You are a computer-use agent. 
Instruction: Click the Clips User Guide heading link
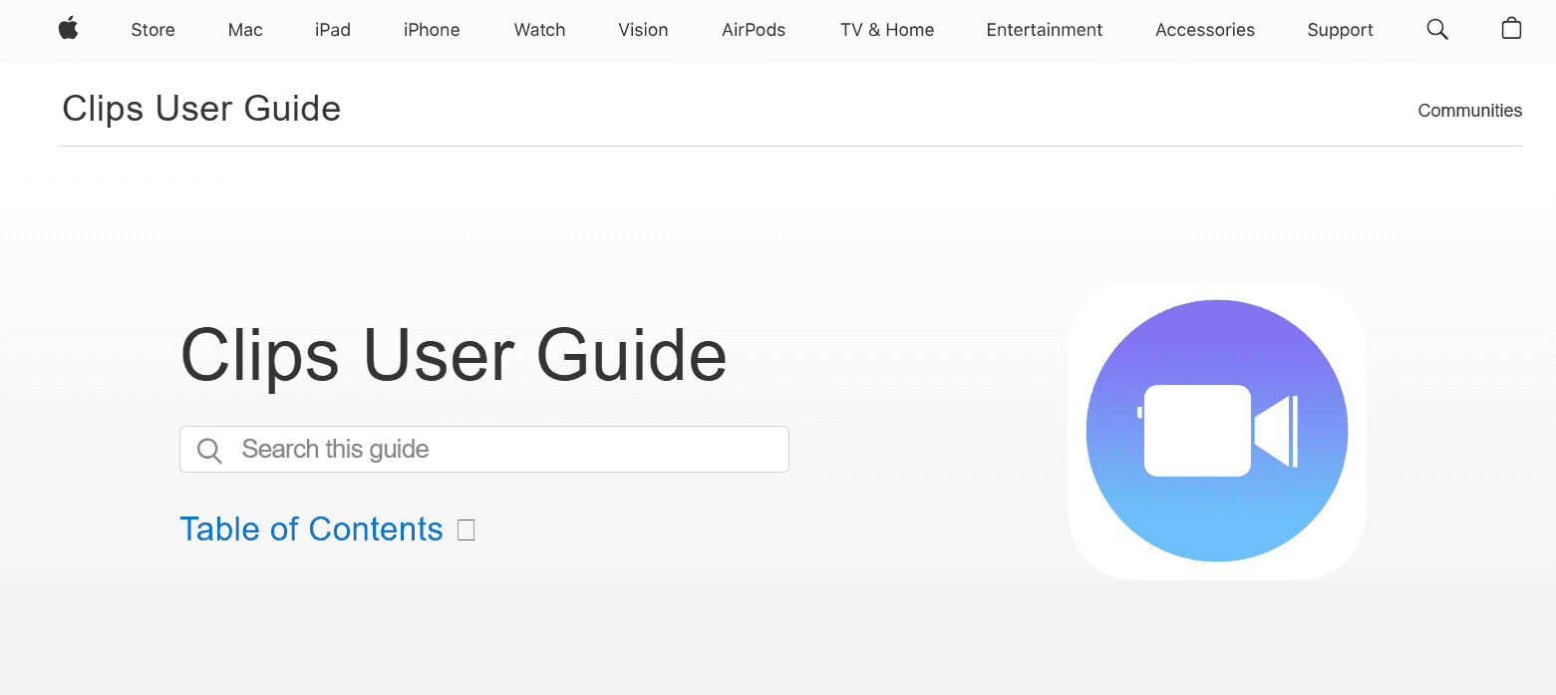(x=200, y=108)
